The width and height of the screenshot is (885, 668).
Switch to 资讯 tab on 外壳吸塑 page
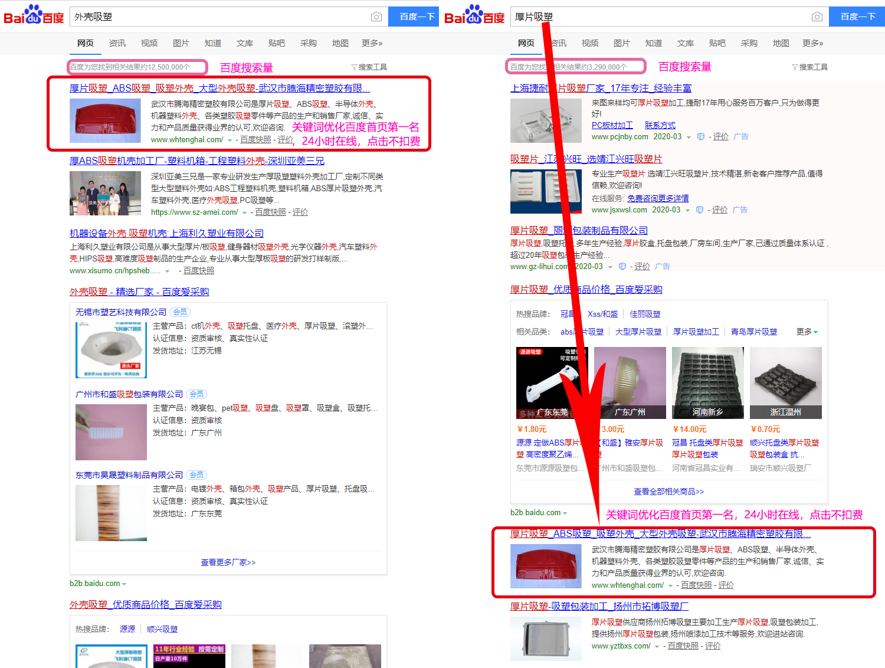(117, 43)
